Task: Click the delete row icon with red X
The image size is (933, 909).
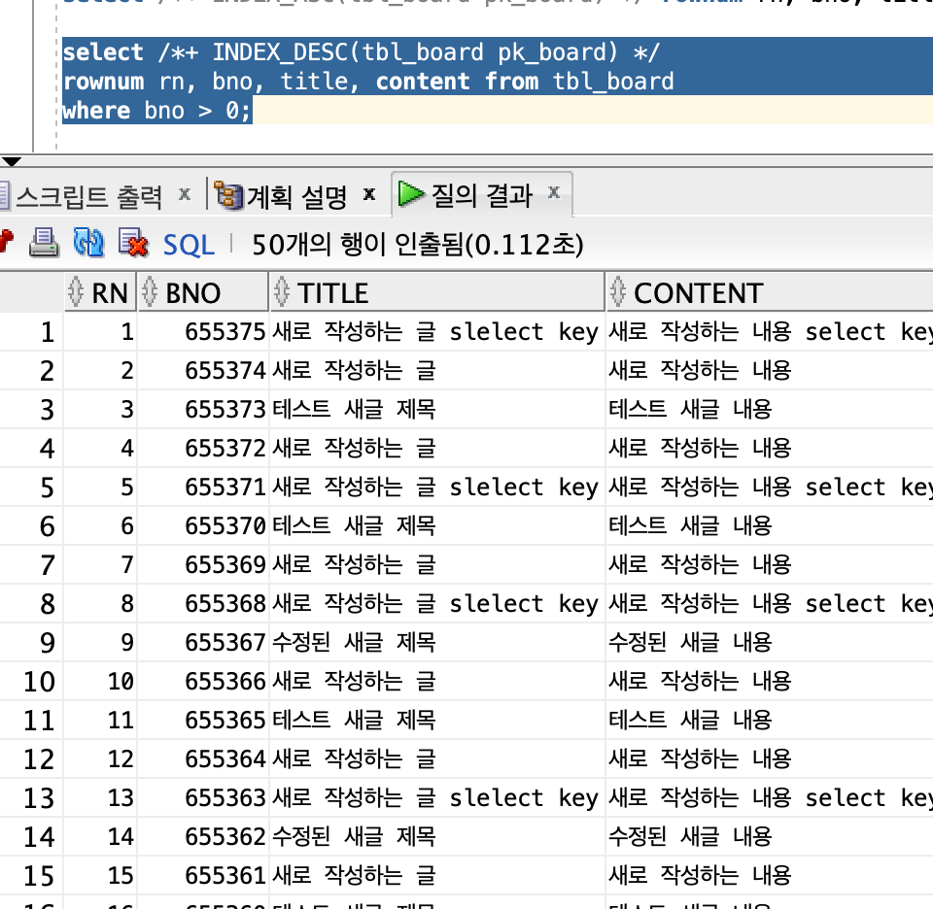Action: (x=133, y=243)
